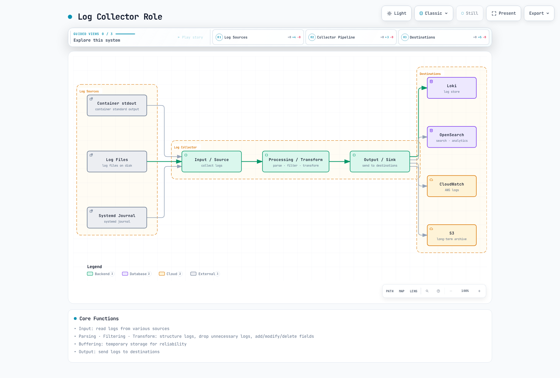Click the Present fullscreen bracket icon
Image resolution: width=560 pixels, height=378 pixels.
coord(494,13)
